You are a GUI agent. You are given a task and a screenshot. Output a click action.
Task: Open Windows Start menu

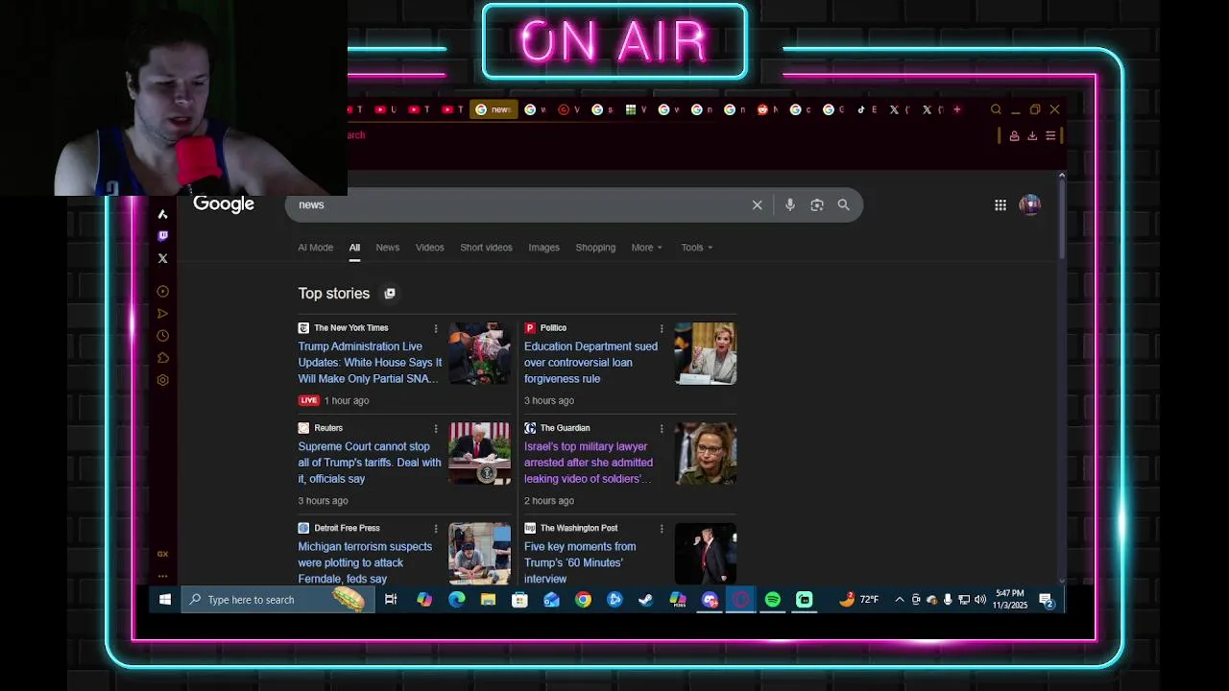pos(164,600)
